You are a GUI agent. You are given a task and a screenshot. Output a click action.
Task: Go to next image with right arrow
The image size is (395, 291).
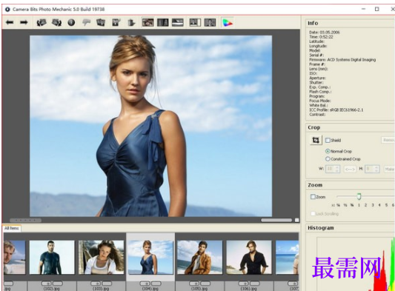[24, 23]
